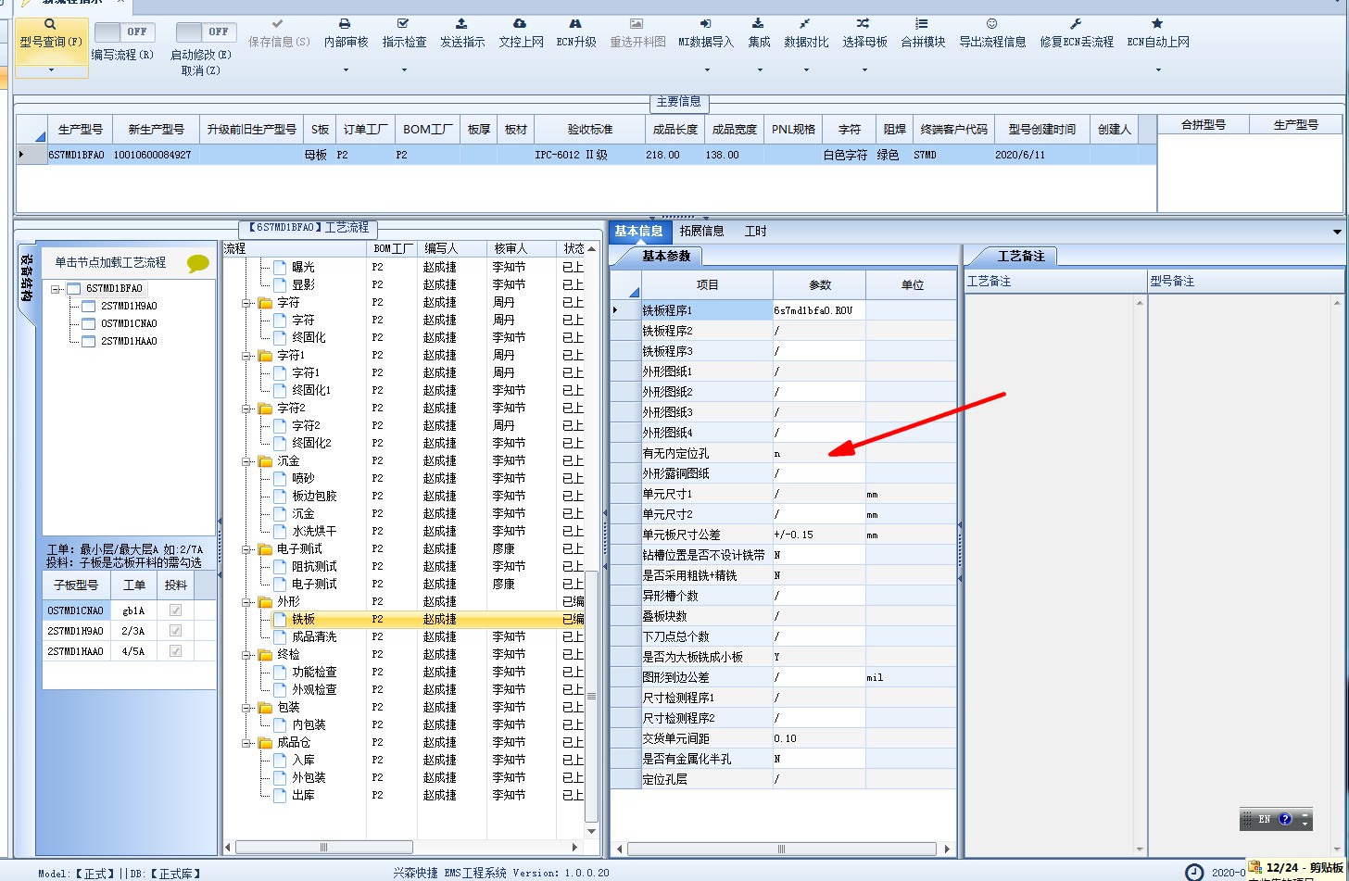Click 发送指示 upload icon
1349x881 pixels.
(x=461, y=23)
